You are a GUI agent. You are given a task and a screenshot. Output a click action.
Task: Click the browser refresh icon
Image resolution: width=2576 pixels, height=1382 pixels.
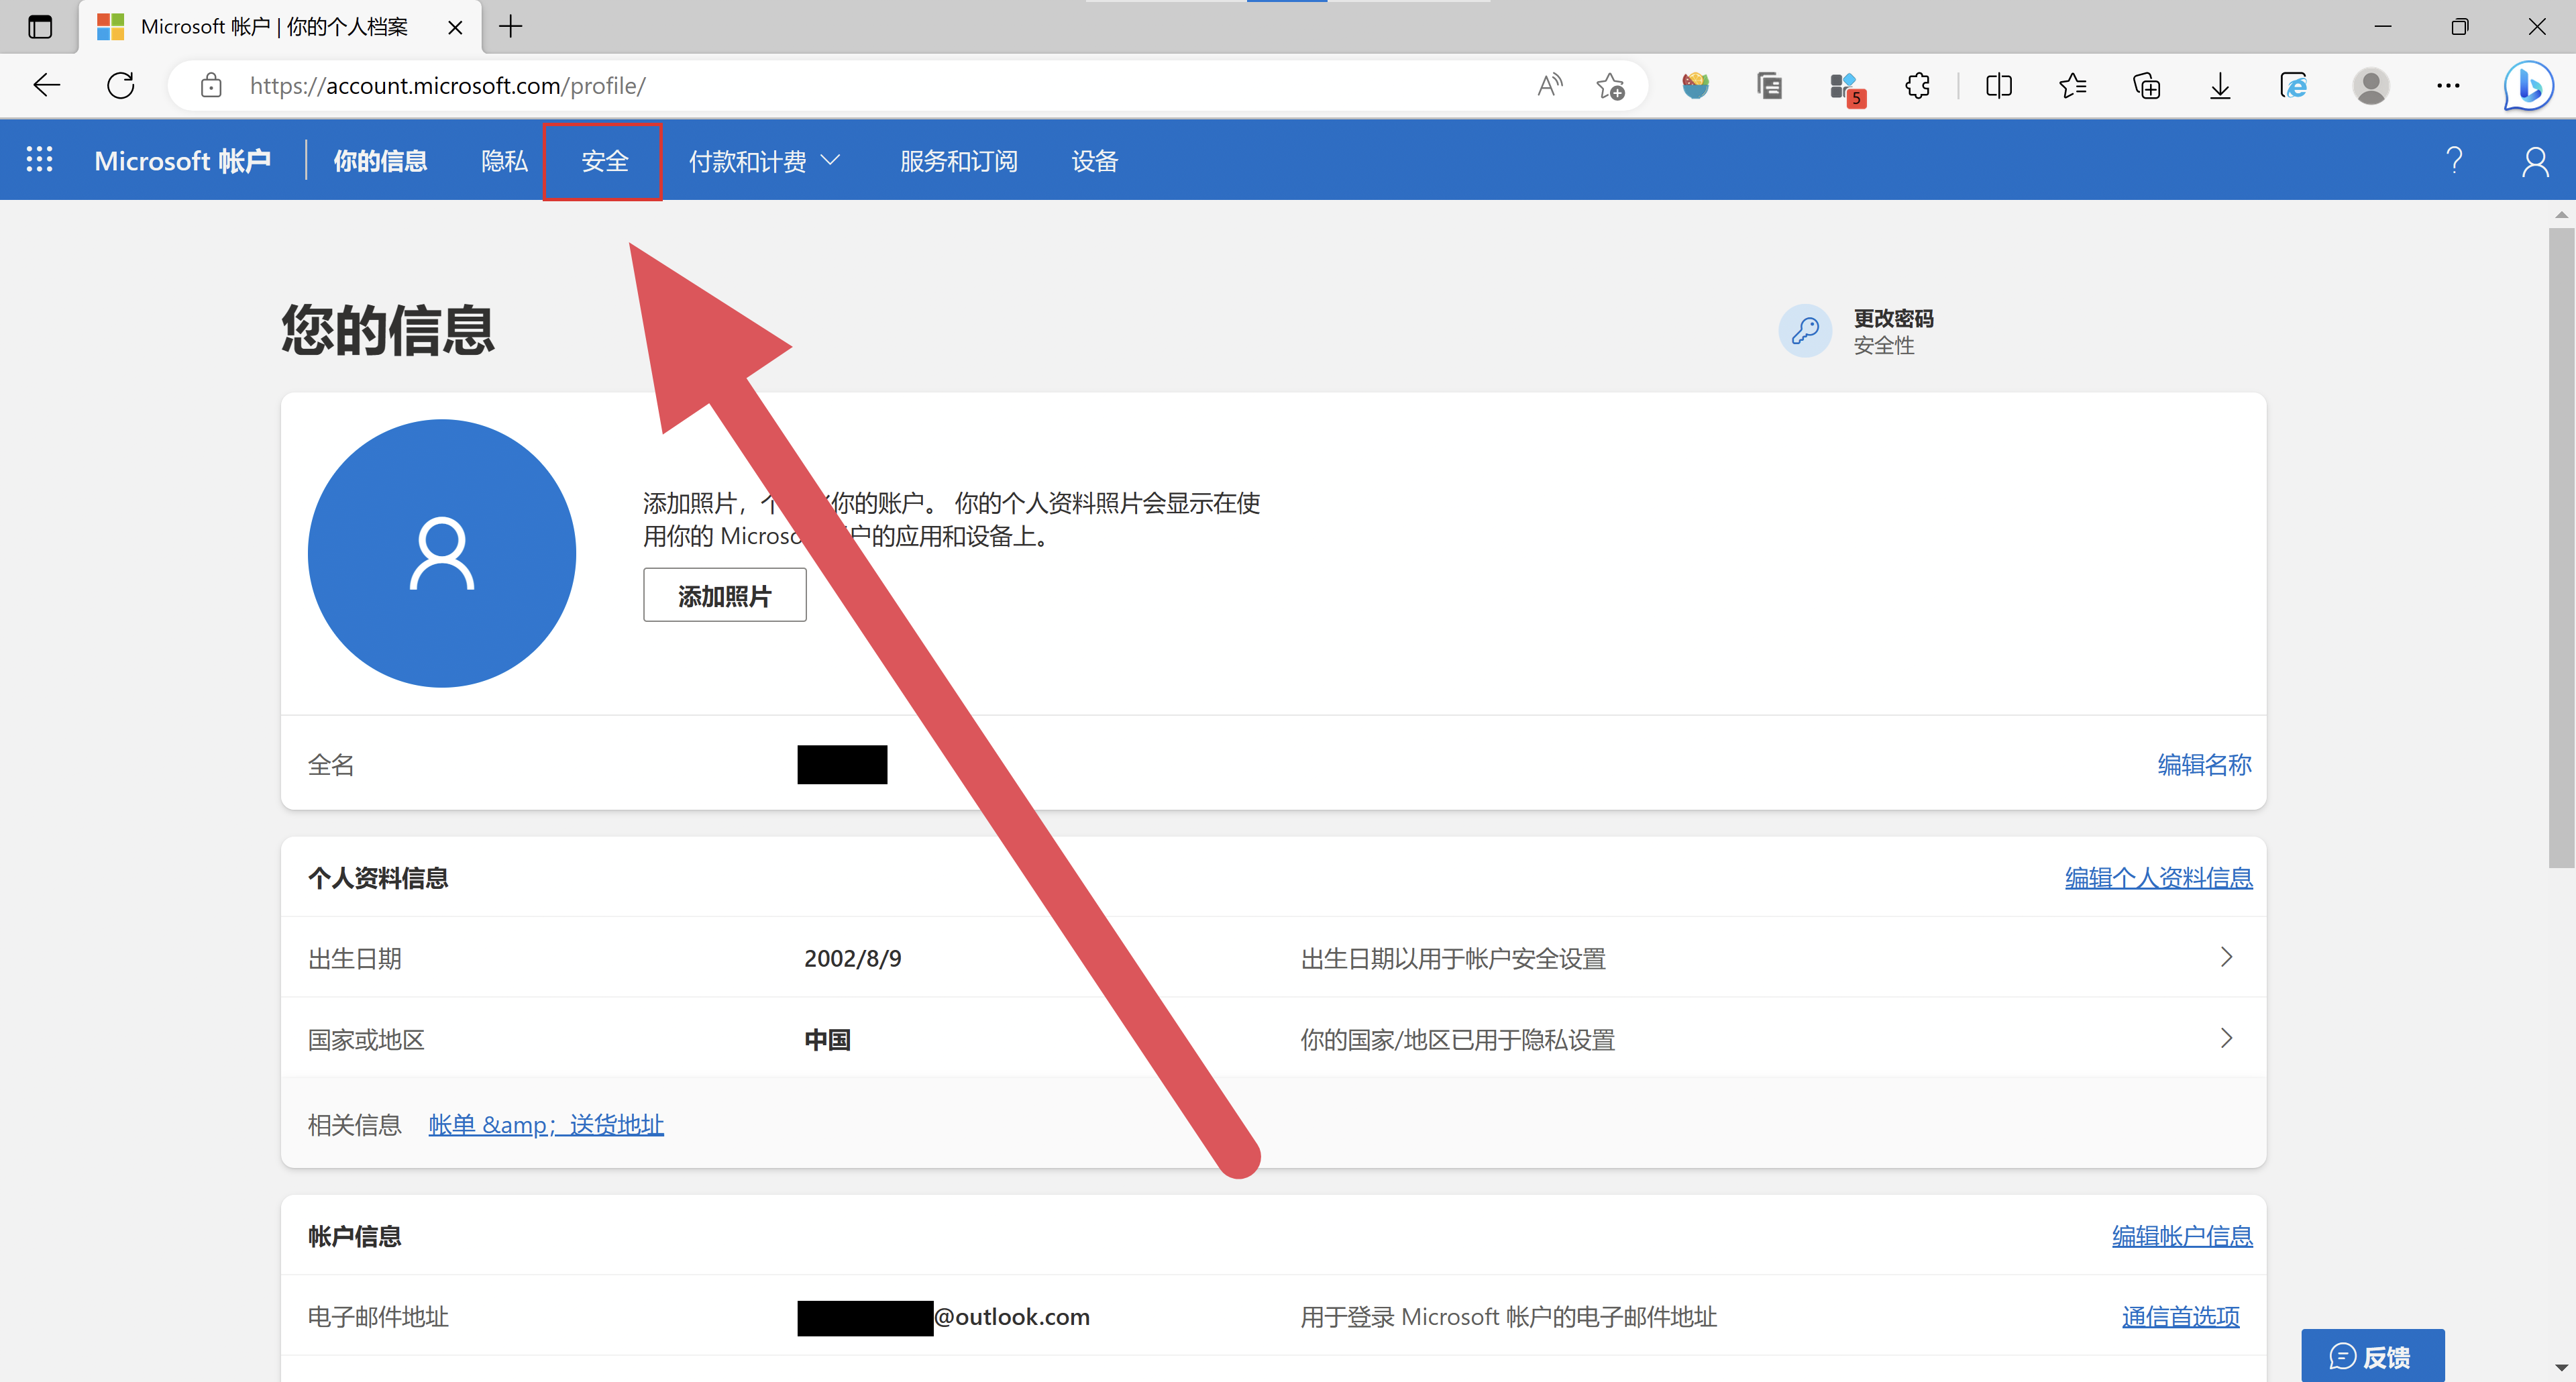pyautogui.click(x=121, y=86)
